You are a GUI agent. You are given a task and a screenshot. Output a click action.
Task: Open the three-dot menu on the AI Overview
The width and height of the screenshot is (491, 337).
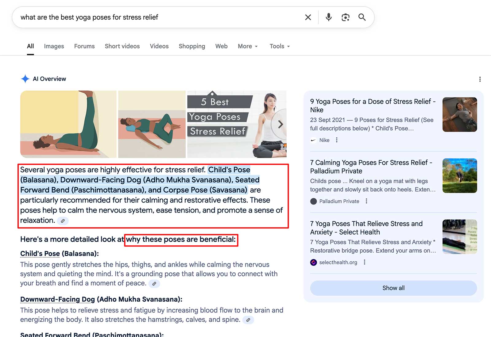[480, 79]
